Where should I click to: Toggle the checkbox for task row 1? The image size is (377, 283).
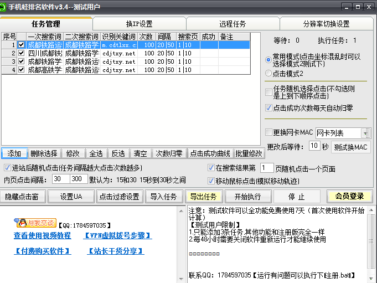22,45
